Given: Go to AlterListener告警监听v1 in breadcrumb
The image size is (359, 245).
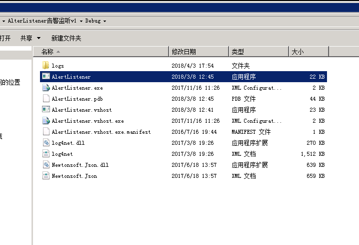Looking at the screenshot, I should 42,21.
